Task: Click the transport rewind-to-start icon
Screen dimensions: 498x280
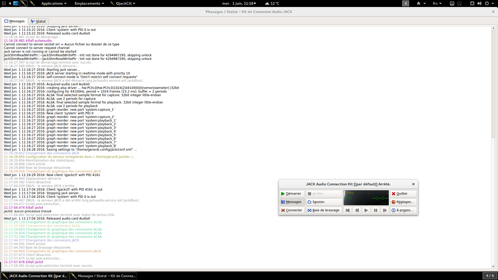Action: coord(348,210)
